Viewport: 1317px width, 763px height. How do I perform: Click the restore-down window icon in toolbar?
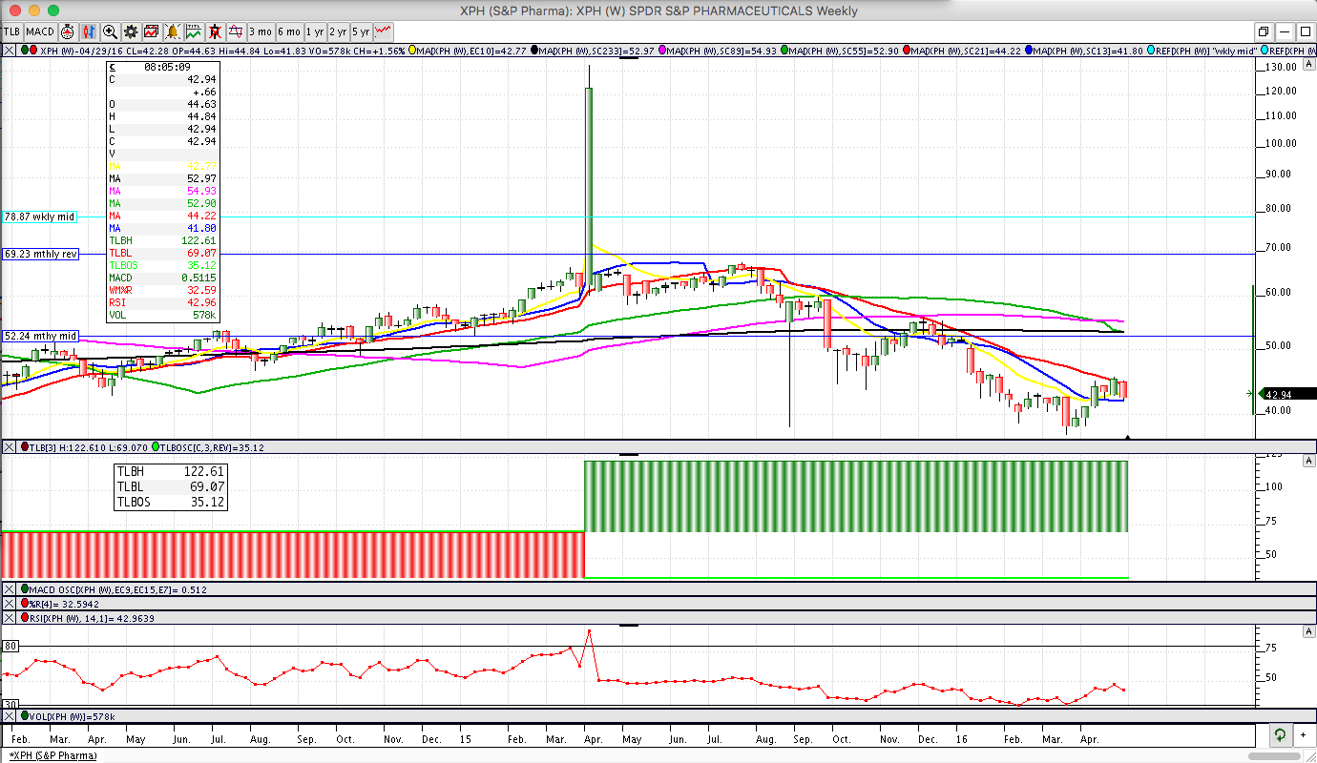pos(1264,31)
